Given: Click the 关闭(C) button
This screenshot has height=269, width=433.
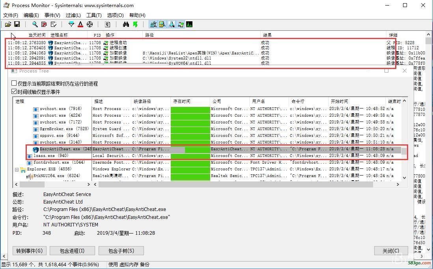Looking at the screenshot, I should tap(391, 251).
